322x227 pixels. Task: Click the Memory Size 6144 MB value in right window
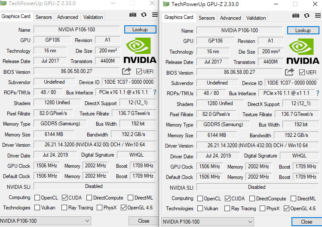[x=217, y=135]
